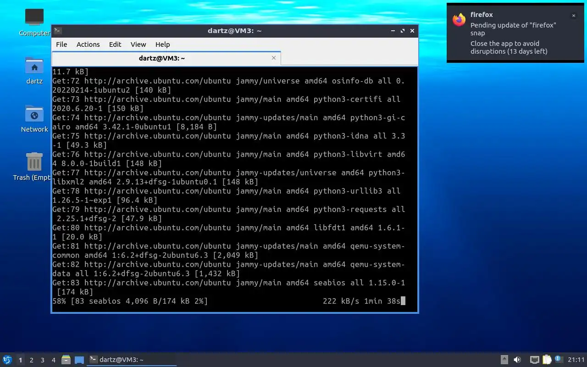587x367 pixels.
Task: Click the Get:78 python3-urllib3 line
Action: [x=227, y=195]
